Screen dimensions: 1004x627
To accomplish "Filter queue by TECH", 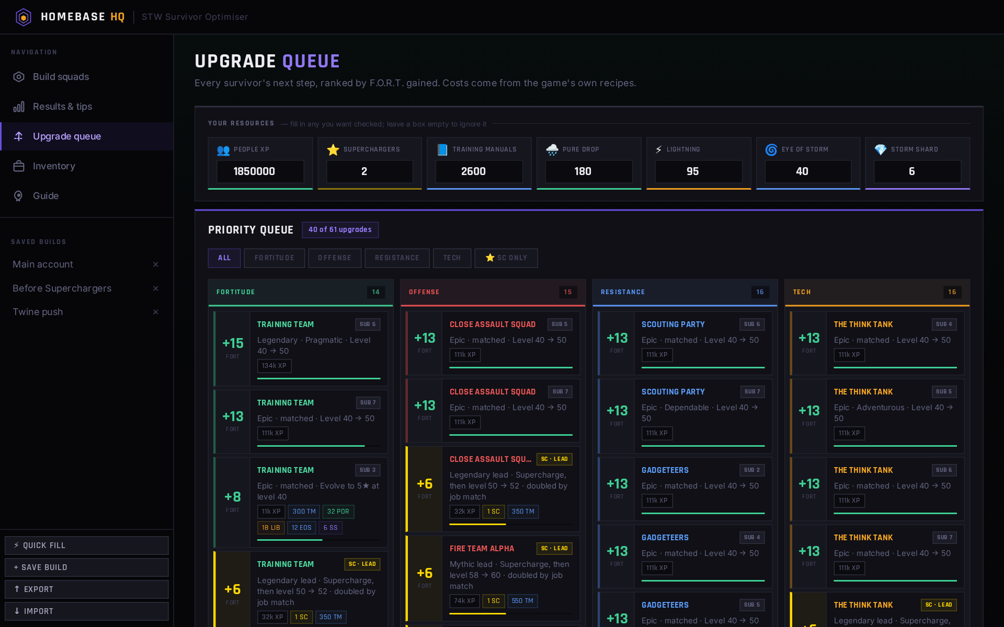I will coord(452,258).
